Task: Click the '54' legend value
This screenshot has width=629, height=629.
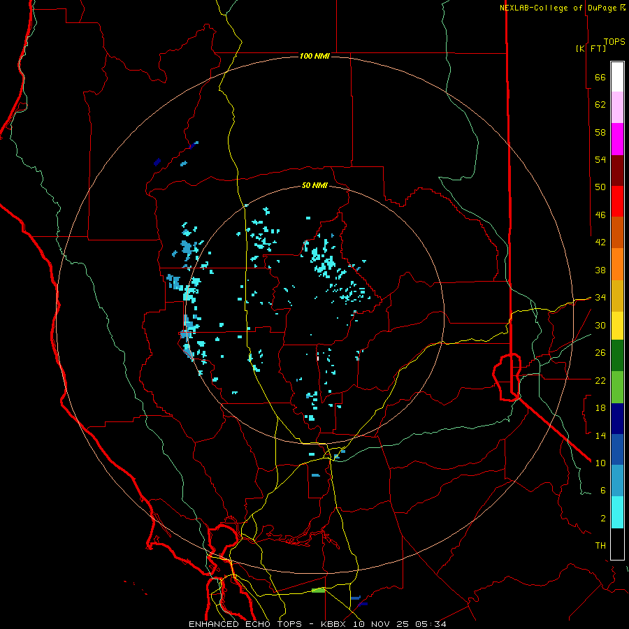Action: click(600, 159)
